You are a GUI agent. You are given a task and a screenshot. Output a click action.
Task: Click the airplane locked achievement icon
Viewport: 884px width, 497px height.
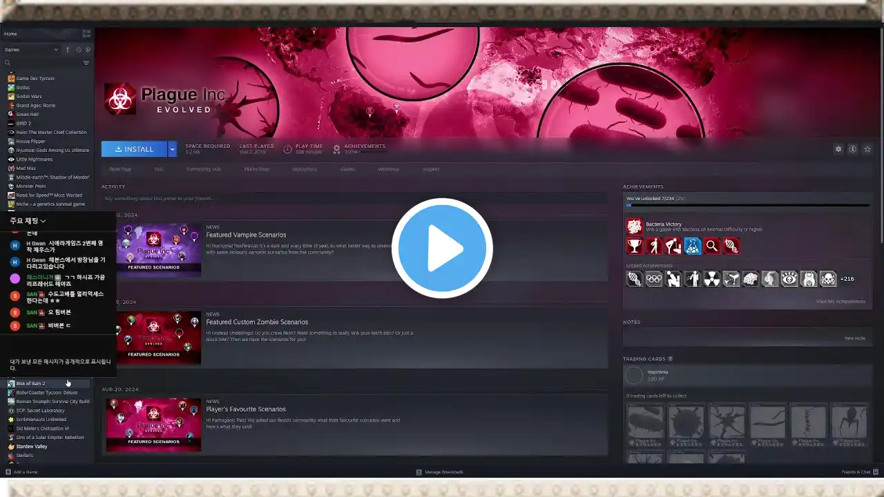pyautogui.click(x=731, y=279)
